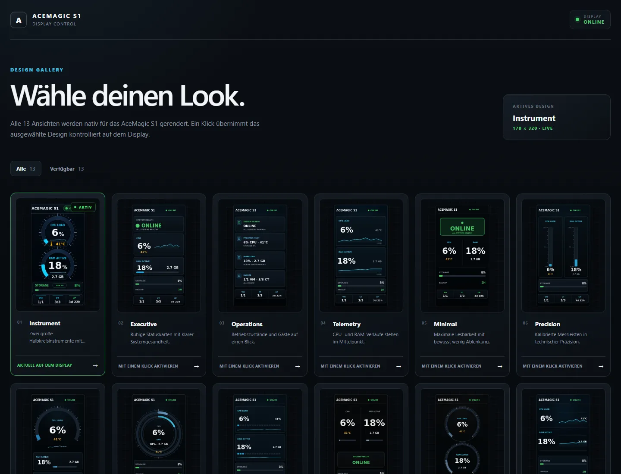Open the Operations design preview thumbnail
The width and height of the screenshot is (621, 474).
tap(260, 256)
